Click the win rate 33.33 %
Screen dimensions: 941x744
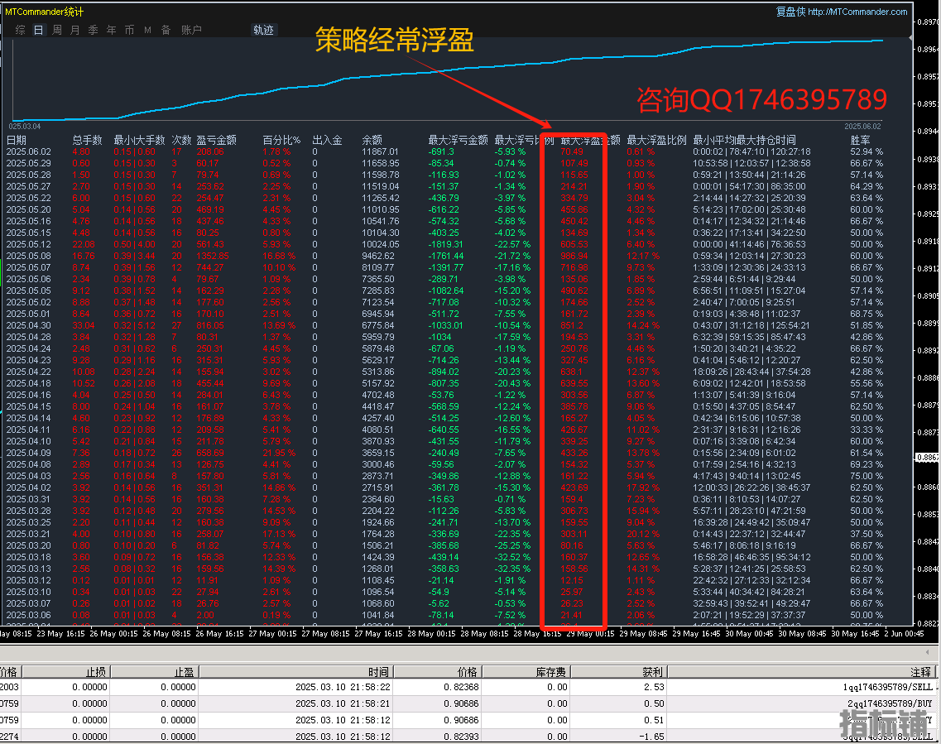tap(866, 430)
